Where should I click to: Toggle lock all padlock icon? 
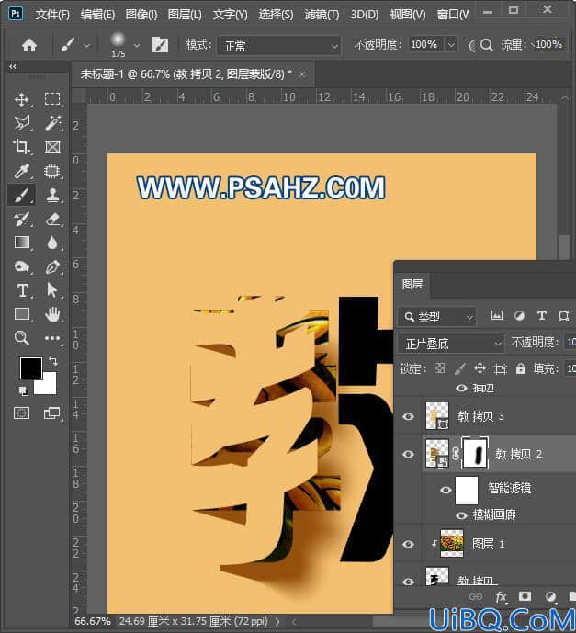521,368
